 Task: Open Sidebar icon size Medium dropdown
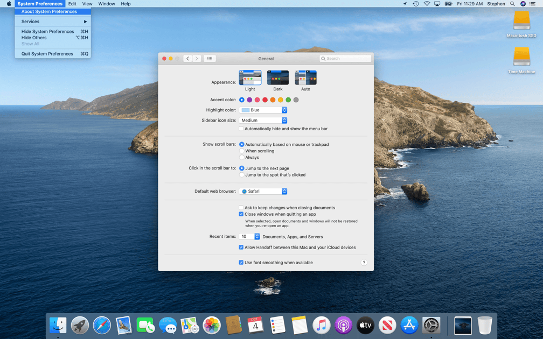(263, 121)
